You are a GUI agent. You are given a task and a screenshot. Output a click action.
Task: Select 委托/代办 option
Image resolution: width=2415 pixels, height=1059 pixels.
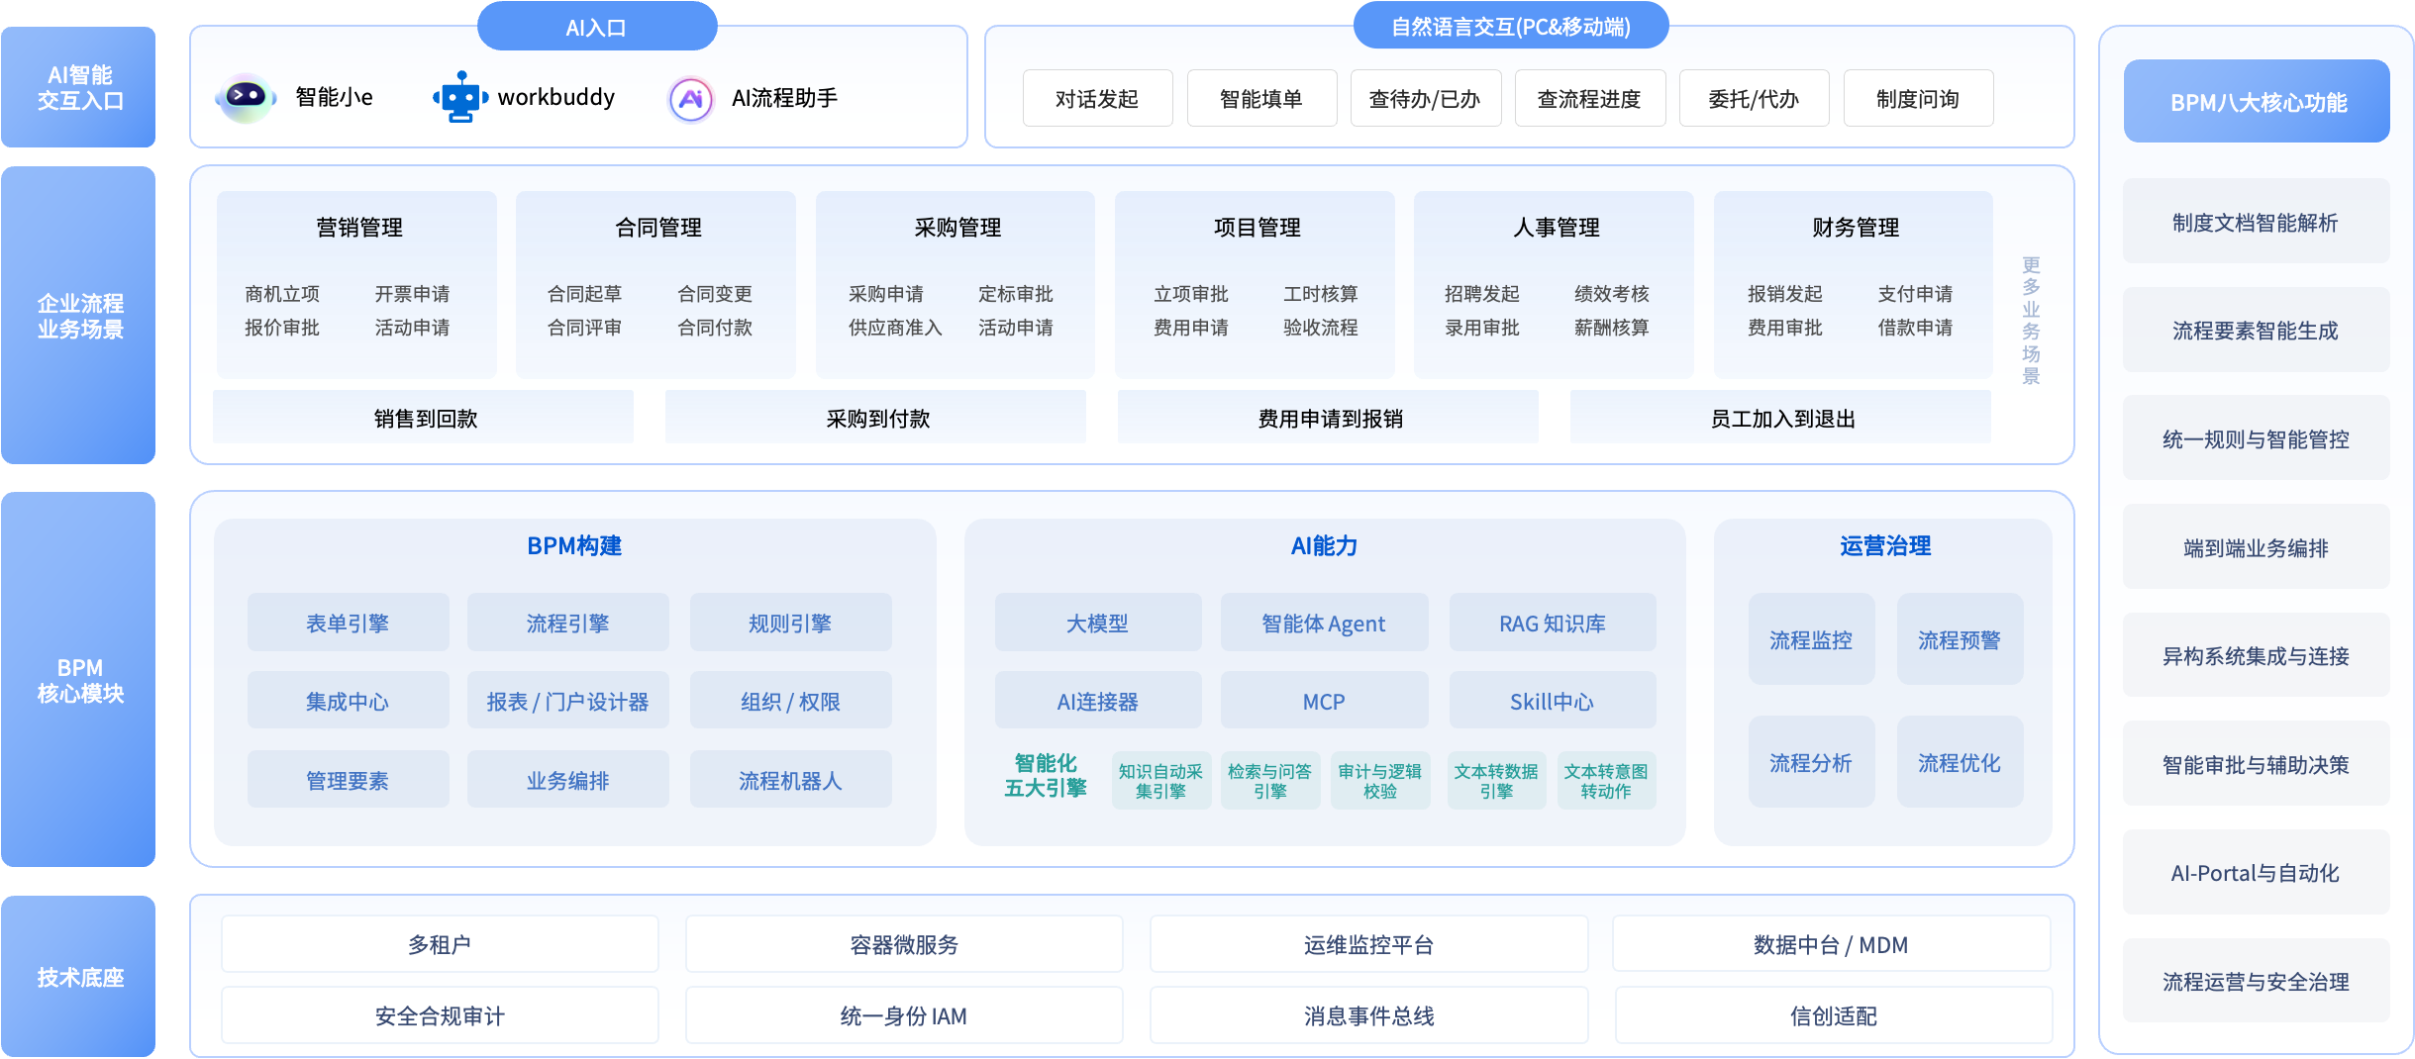click(1754, 98)
